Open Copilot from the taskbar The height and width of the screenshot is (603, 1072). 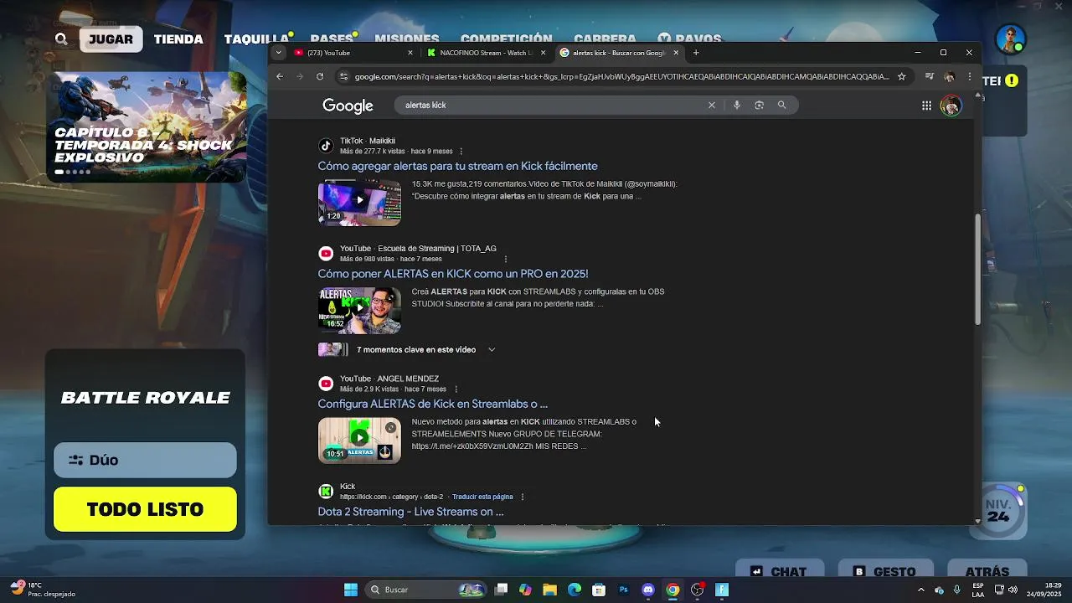click(x=525, y=590)
